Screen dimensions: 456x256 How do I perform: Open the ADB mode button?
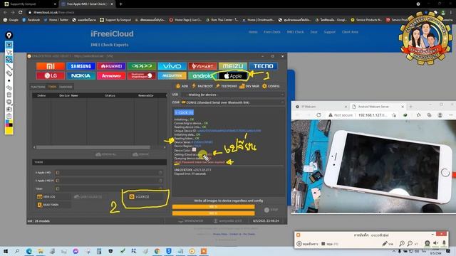pos(182,86)
